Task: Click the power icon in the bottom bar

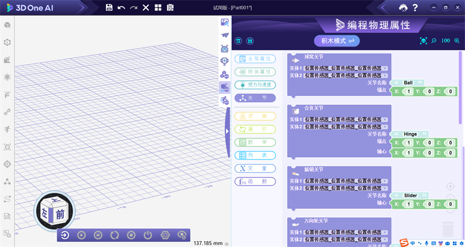Action: pos(148,235)
